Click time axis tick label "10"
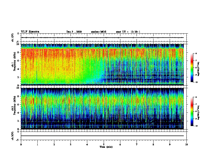Viewport: 210px width, 162px height. (x=186, y=145)
